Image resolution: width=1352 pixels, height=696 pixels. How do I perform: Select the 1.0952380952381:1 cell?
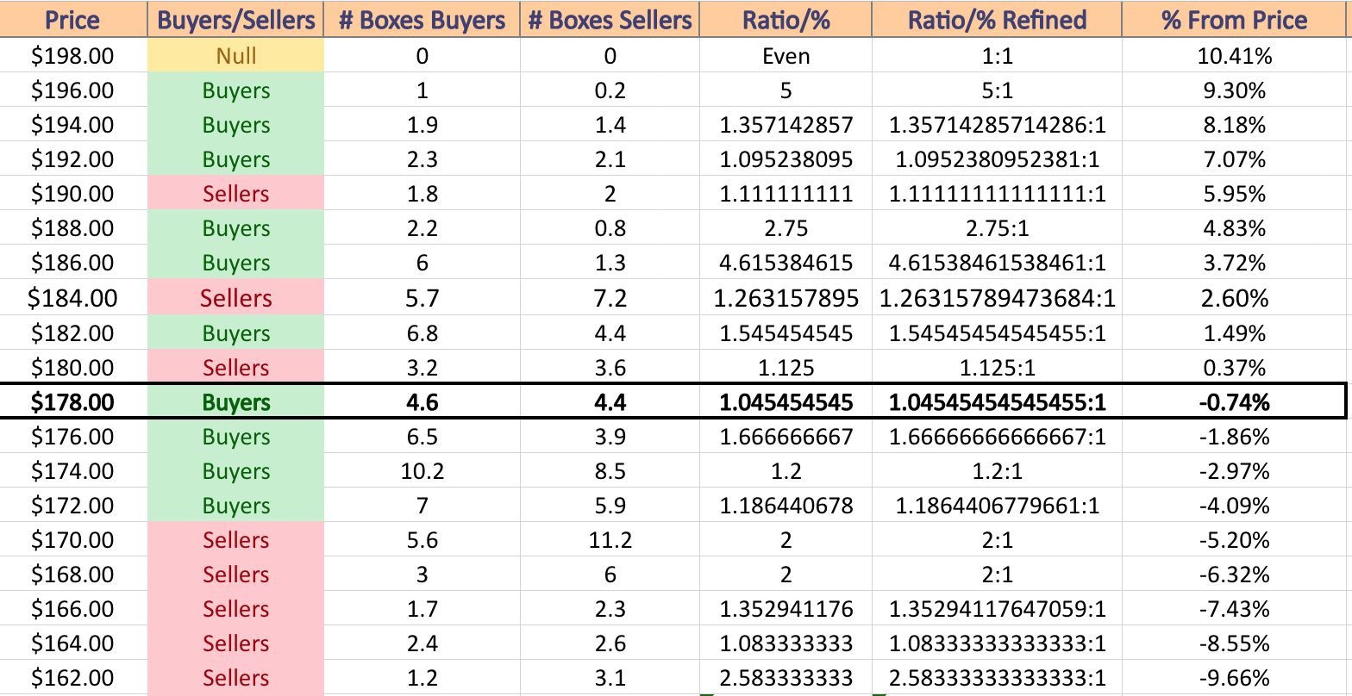pos(997,159)
